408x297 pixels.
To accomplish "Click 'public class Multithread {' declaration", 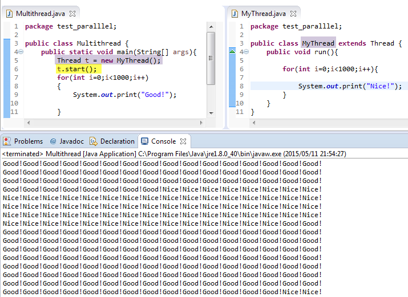I will click(77, 43).
